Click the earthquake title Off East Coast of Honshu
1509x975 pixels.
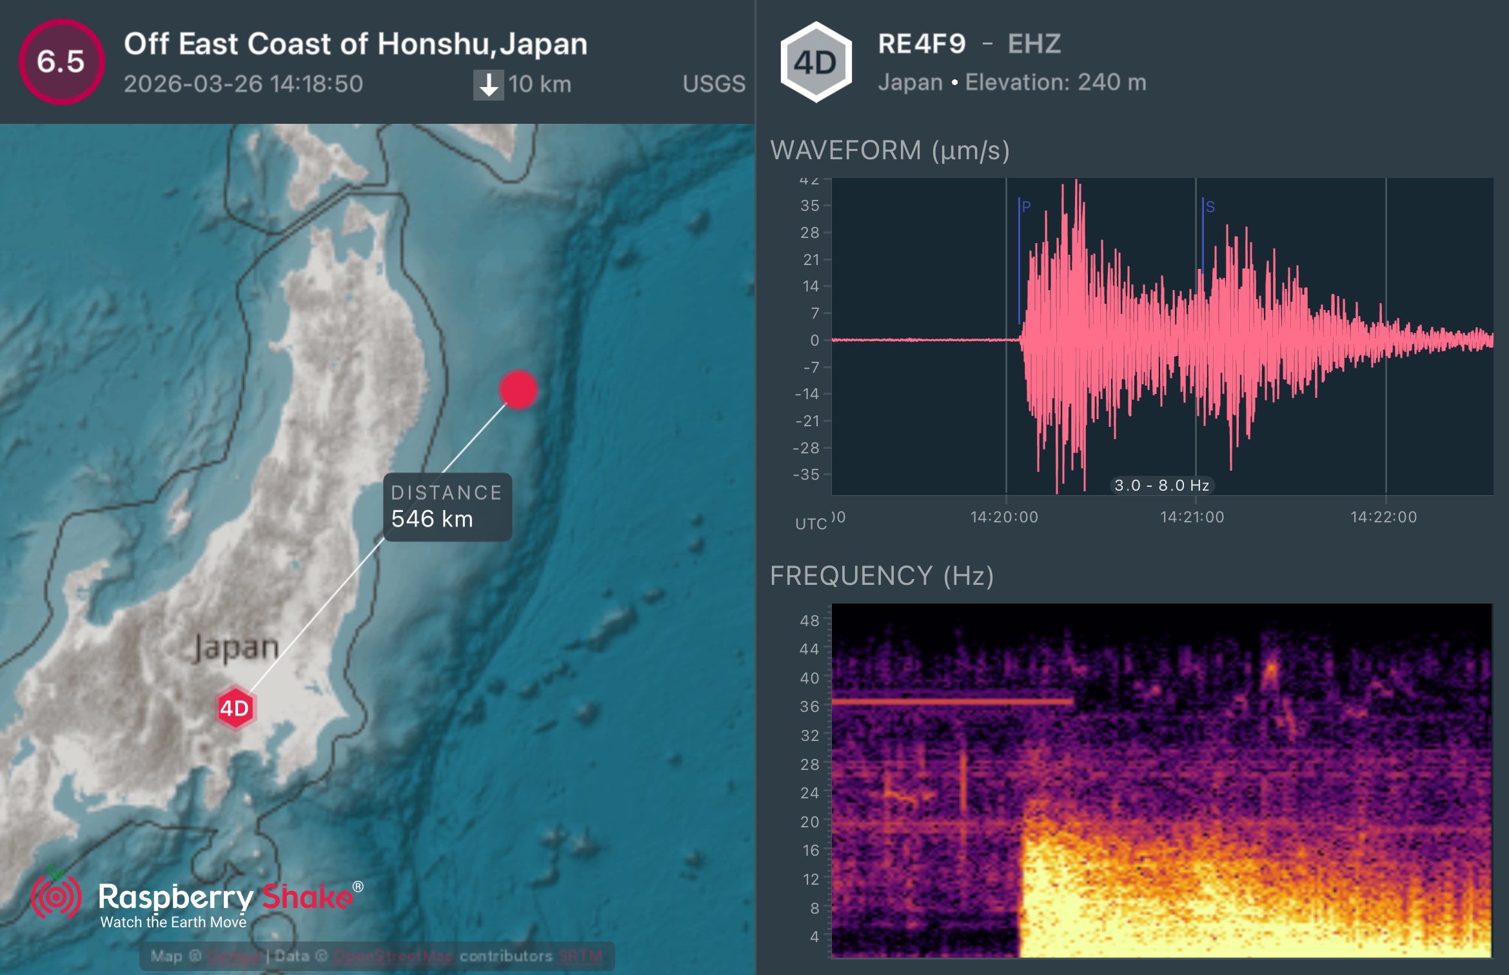pyautogui.click(x=355, y=44)
